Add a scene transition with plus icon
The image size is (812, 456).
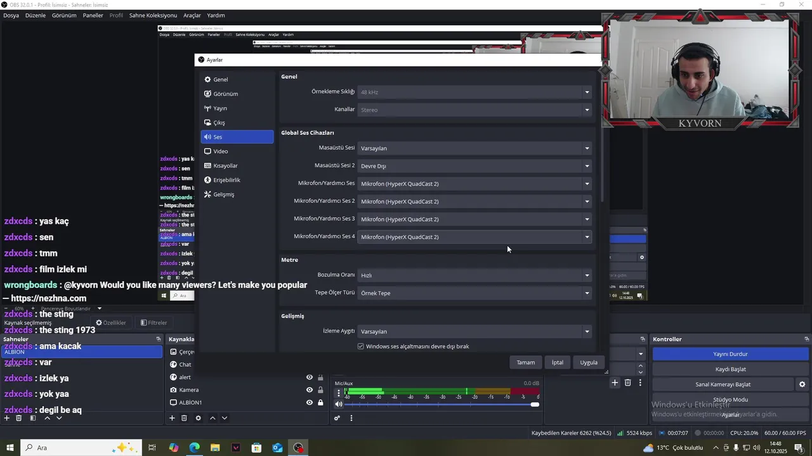coord(615,383)
